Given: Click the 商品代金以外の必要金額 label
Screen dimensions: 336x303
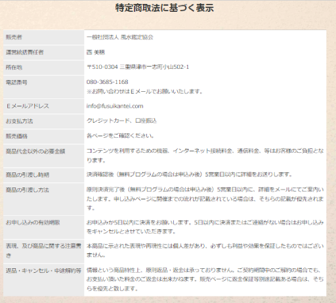Looking at the screenshot, I should (x=35, y=151).
